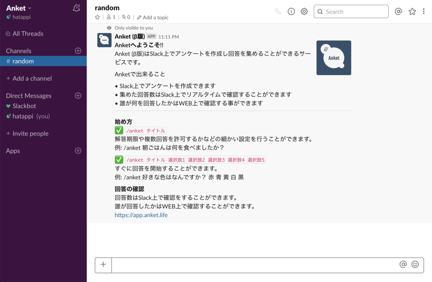The image size is (432, 282).
Task: Open the emoji picker smiley icon
Action: pyautogui.click(x=415, y=264)
